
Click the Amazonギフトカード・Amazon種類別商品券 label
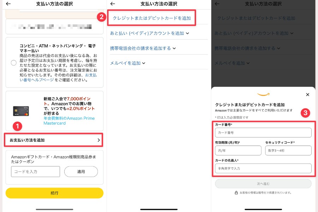(54, 159)
